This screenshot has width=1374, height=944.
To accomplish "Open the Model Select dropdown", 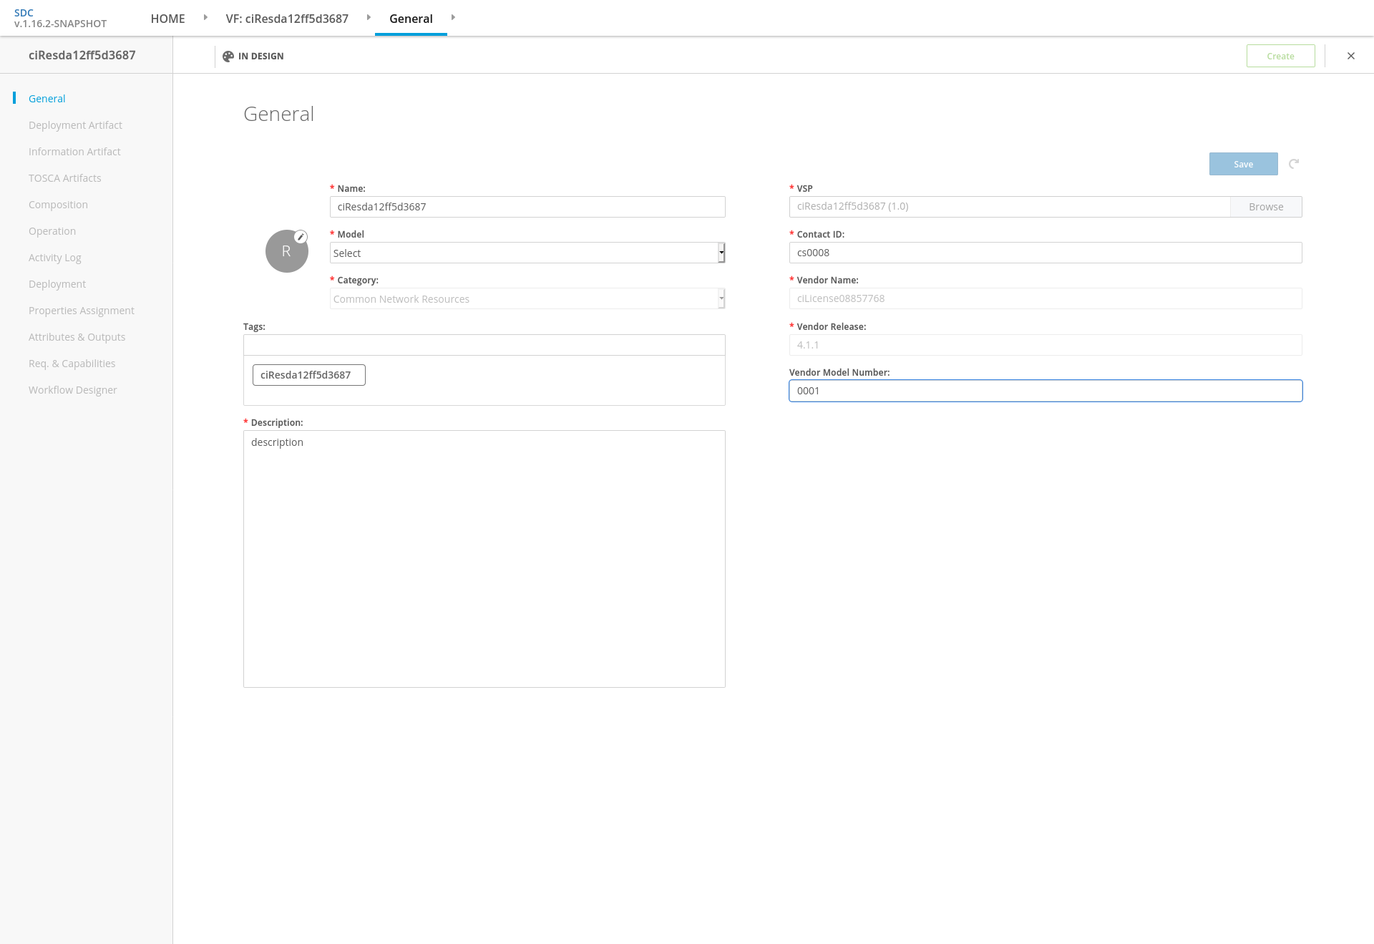I will [x=527, y=253].
